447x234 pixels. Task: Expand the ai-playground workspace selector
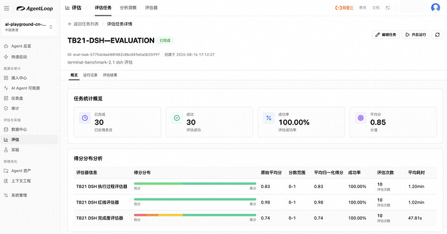(29, 27)
